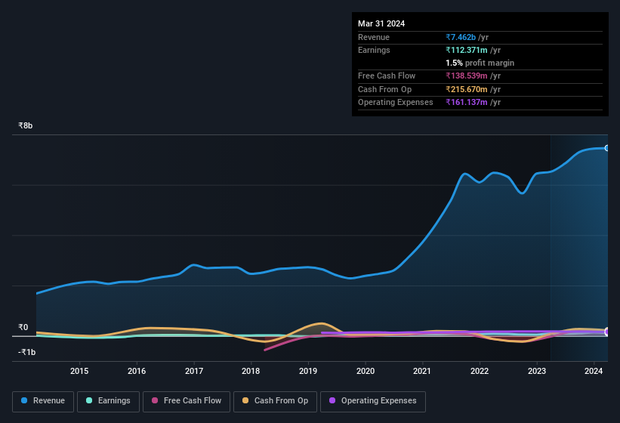Click the blue Revenue legend dot
Screen dimensions: 620x423
click(x=24, y=400)
